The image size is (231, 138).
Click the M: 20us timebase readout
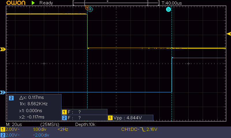pos(14,124)
